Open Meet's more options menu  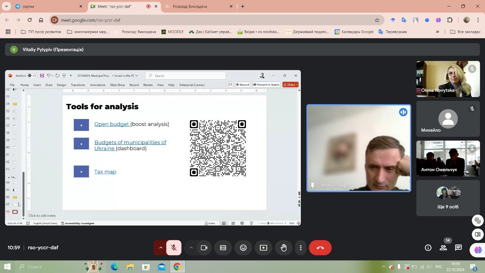point(301,248)
